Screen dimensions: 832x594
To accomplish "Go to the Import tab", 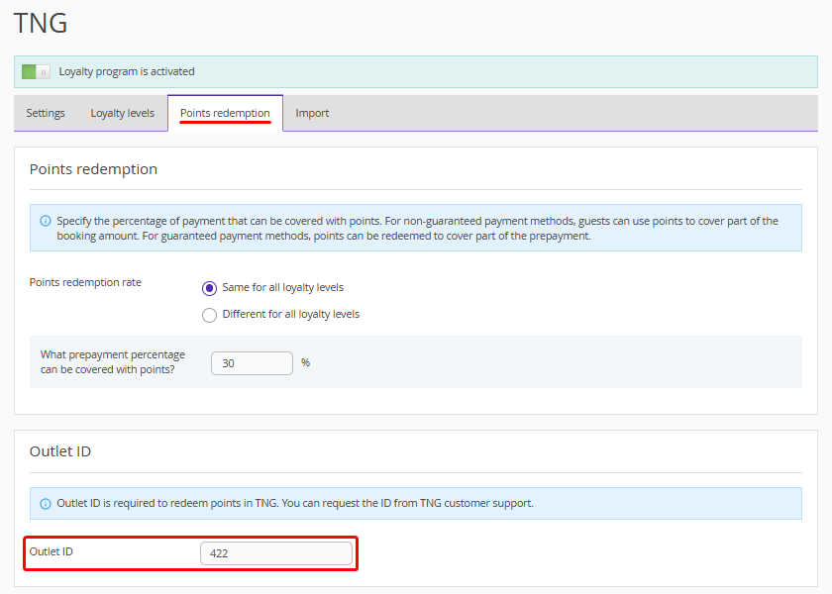I will point(312,113).
